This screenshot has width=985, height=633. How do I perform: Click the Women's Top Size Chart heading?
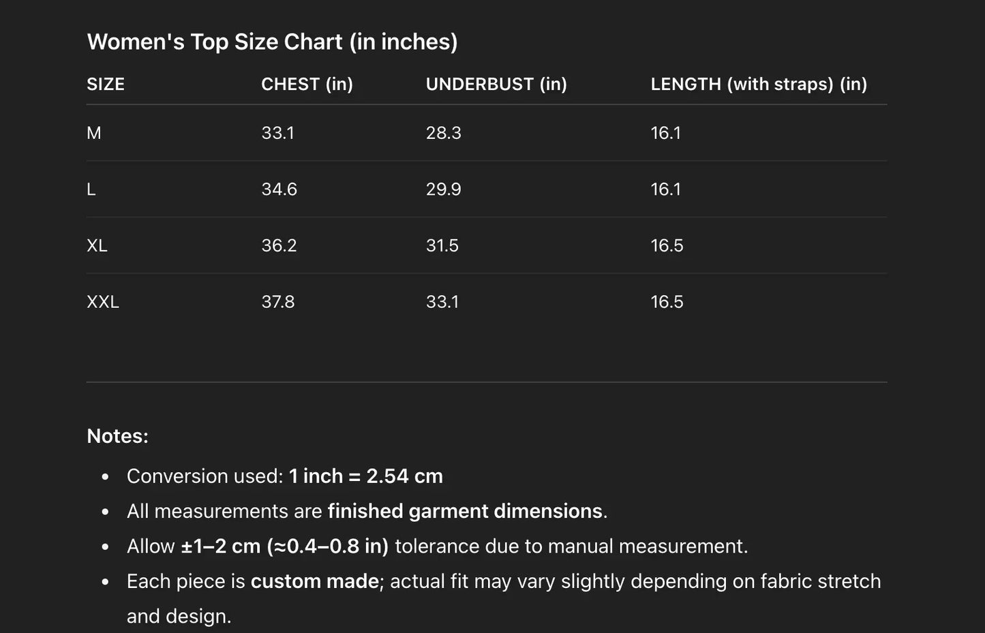[x=272, y=42]
